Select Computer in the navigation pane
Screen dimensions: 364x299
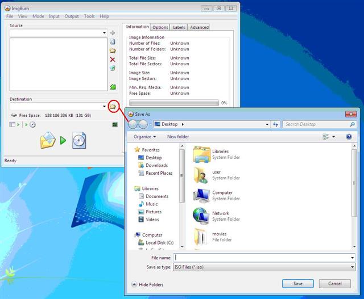point(148,235)
